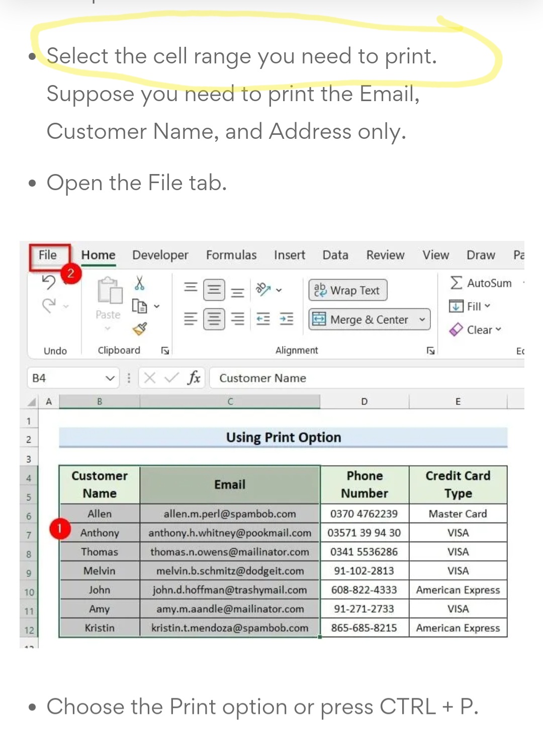The width and height of the screenshot is (543, 742).
Task: Click the Insert Function fx icon
Action: coord(194,378)
